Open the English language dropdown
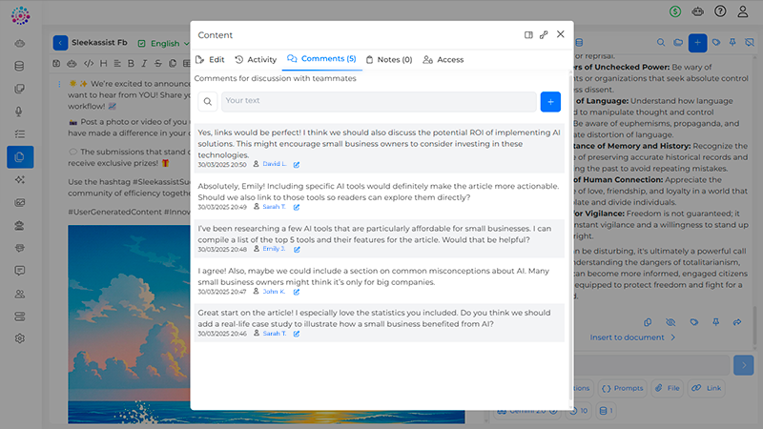The height and width of the screenshot is (429, 763). [163, 43]
